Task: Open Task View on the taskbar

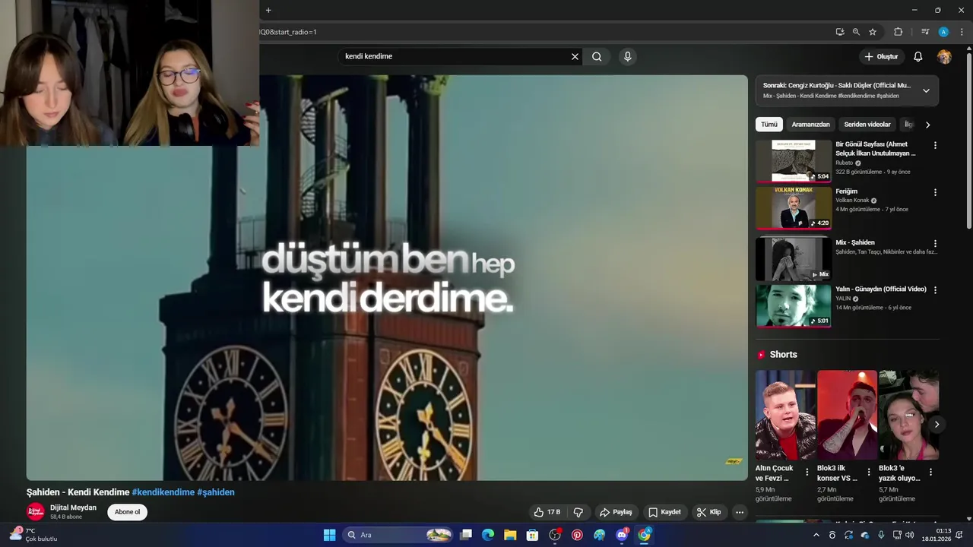Action: [466, 535]
